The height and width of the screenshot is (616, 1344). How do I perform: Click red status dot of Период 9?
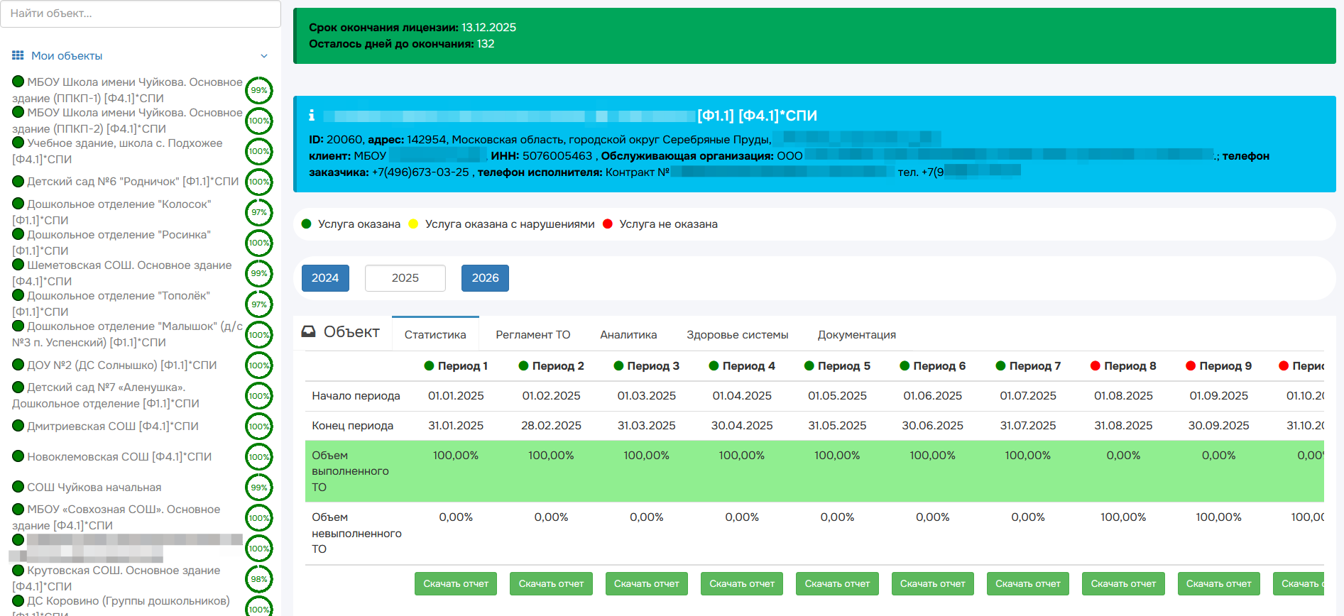click(1191, 365)
